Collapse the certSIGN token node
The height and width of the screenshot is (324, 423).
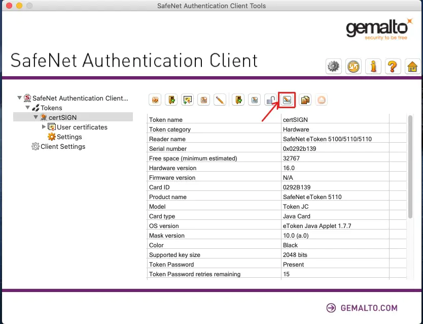(x=36, y=117)
